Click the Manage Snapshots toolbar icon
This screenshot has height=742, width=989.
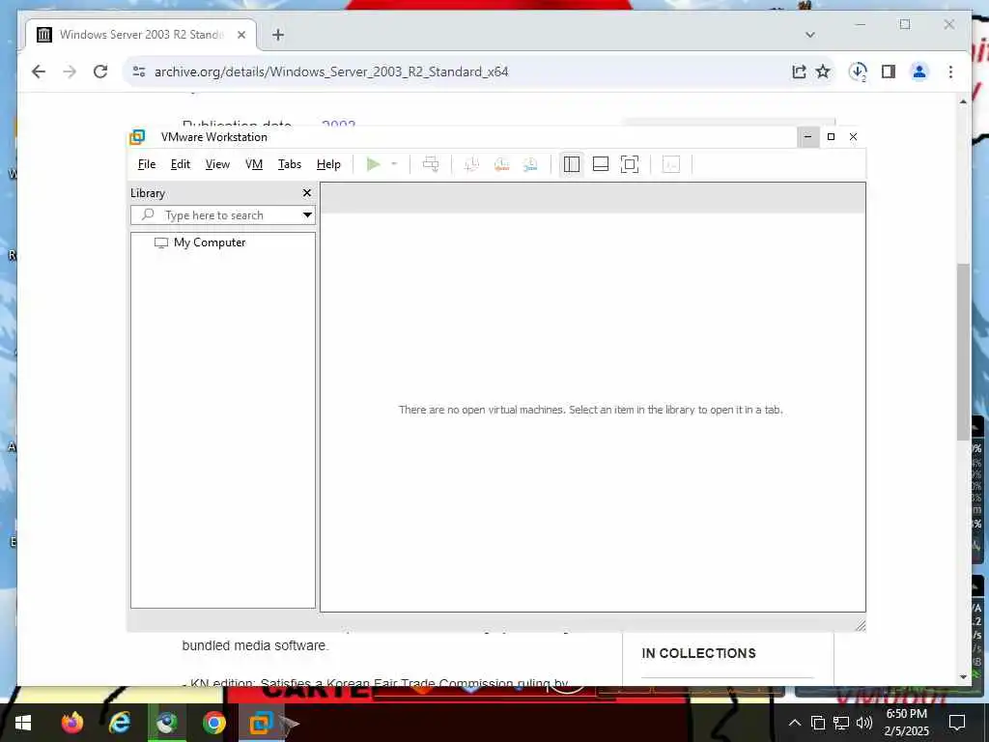(x=530, y=164)
